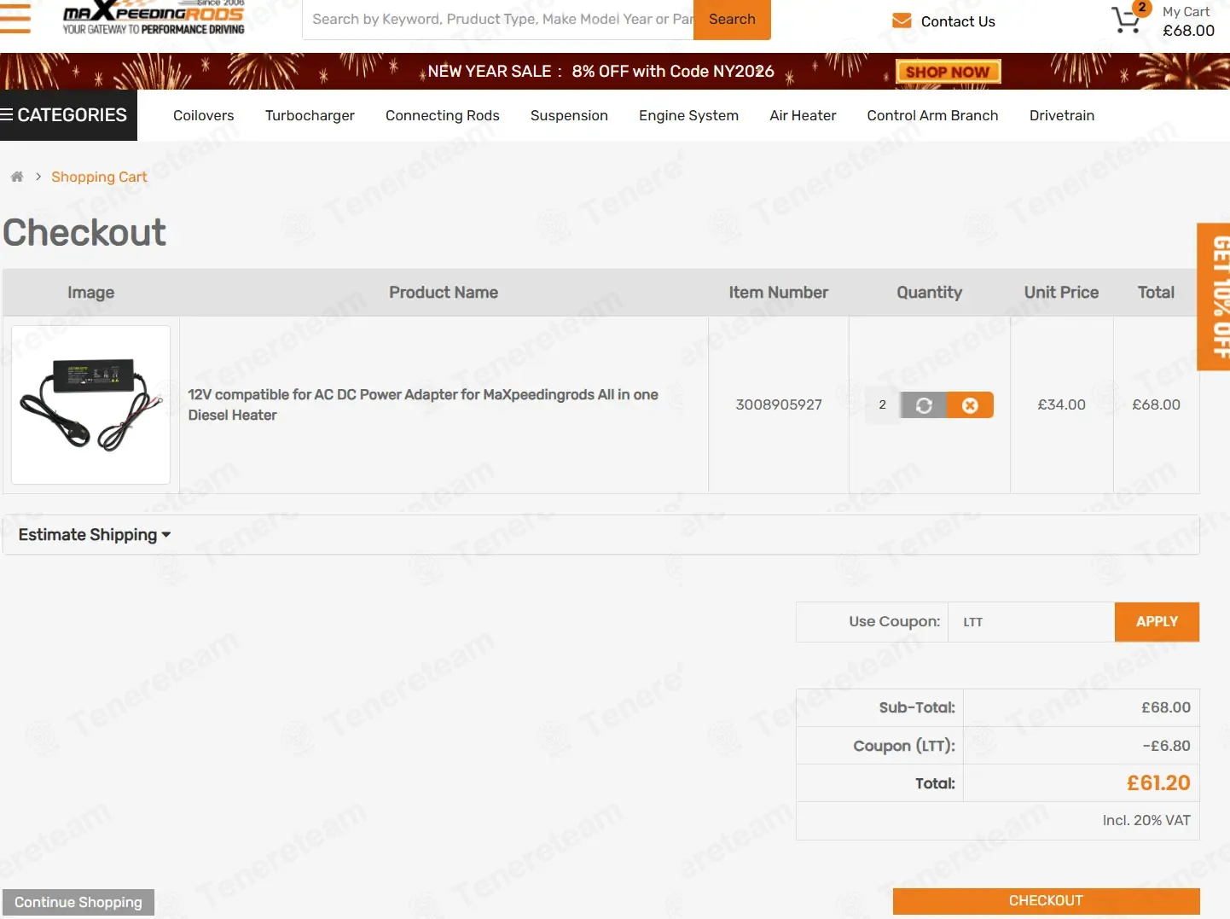Click the SHOP NOW sale button

[948, 72]
